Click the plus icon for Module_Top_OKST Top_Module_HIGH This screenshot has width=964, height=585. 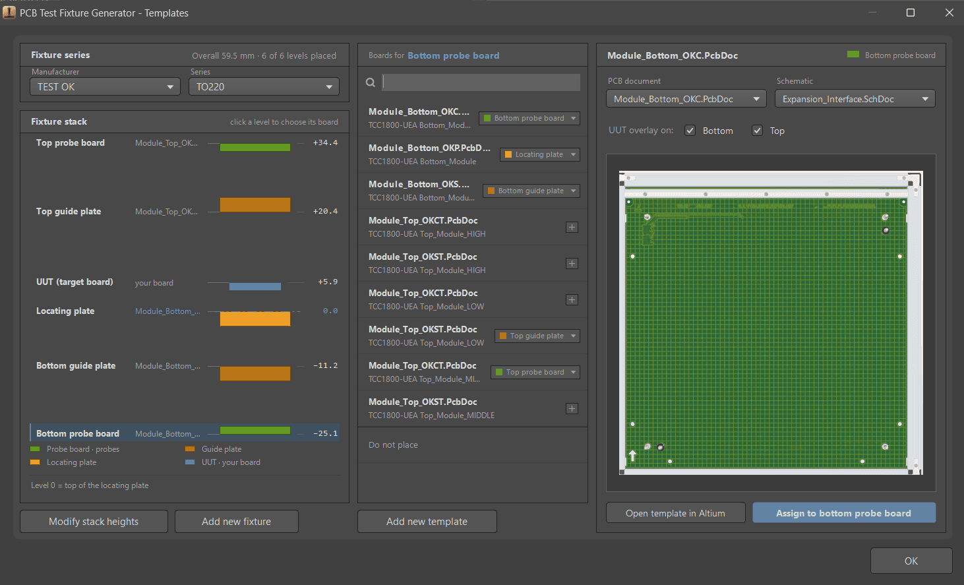572,264
